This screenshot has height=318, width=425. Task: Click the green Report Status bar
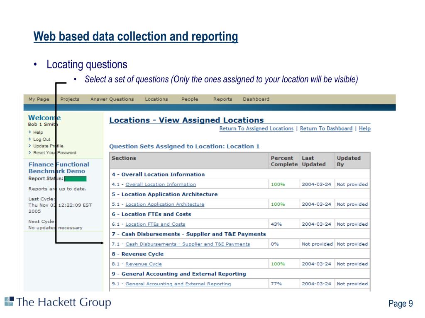point(76,179)
